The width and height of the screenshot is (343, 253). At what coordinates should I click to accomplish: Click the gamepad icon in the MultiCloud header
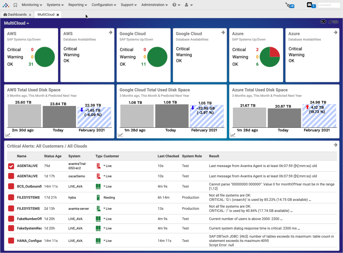pos(323,21)
